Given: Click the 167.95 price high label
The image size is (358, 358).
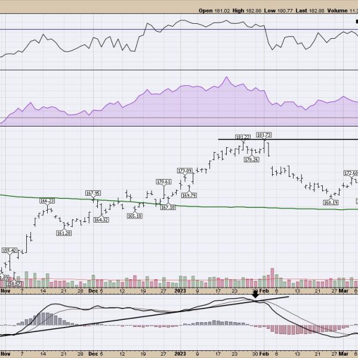Looking at the screenshot, I should 93,193.
